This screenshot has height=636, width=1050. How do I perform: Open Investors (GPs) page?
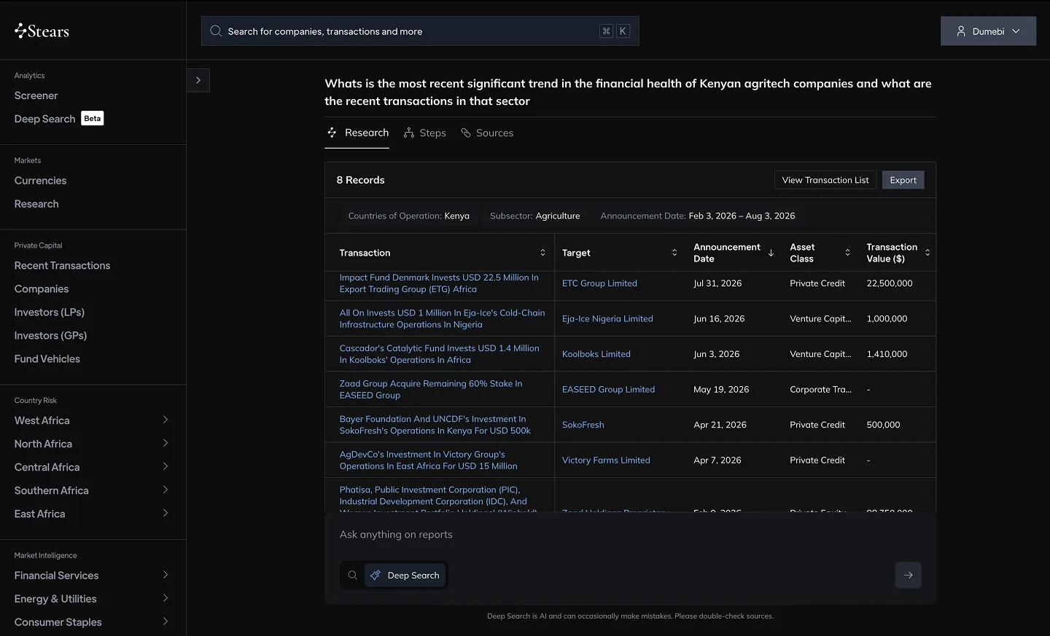[x=50, y=336]
